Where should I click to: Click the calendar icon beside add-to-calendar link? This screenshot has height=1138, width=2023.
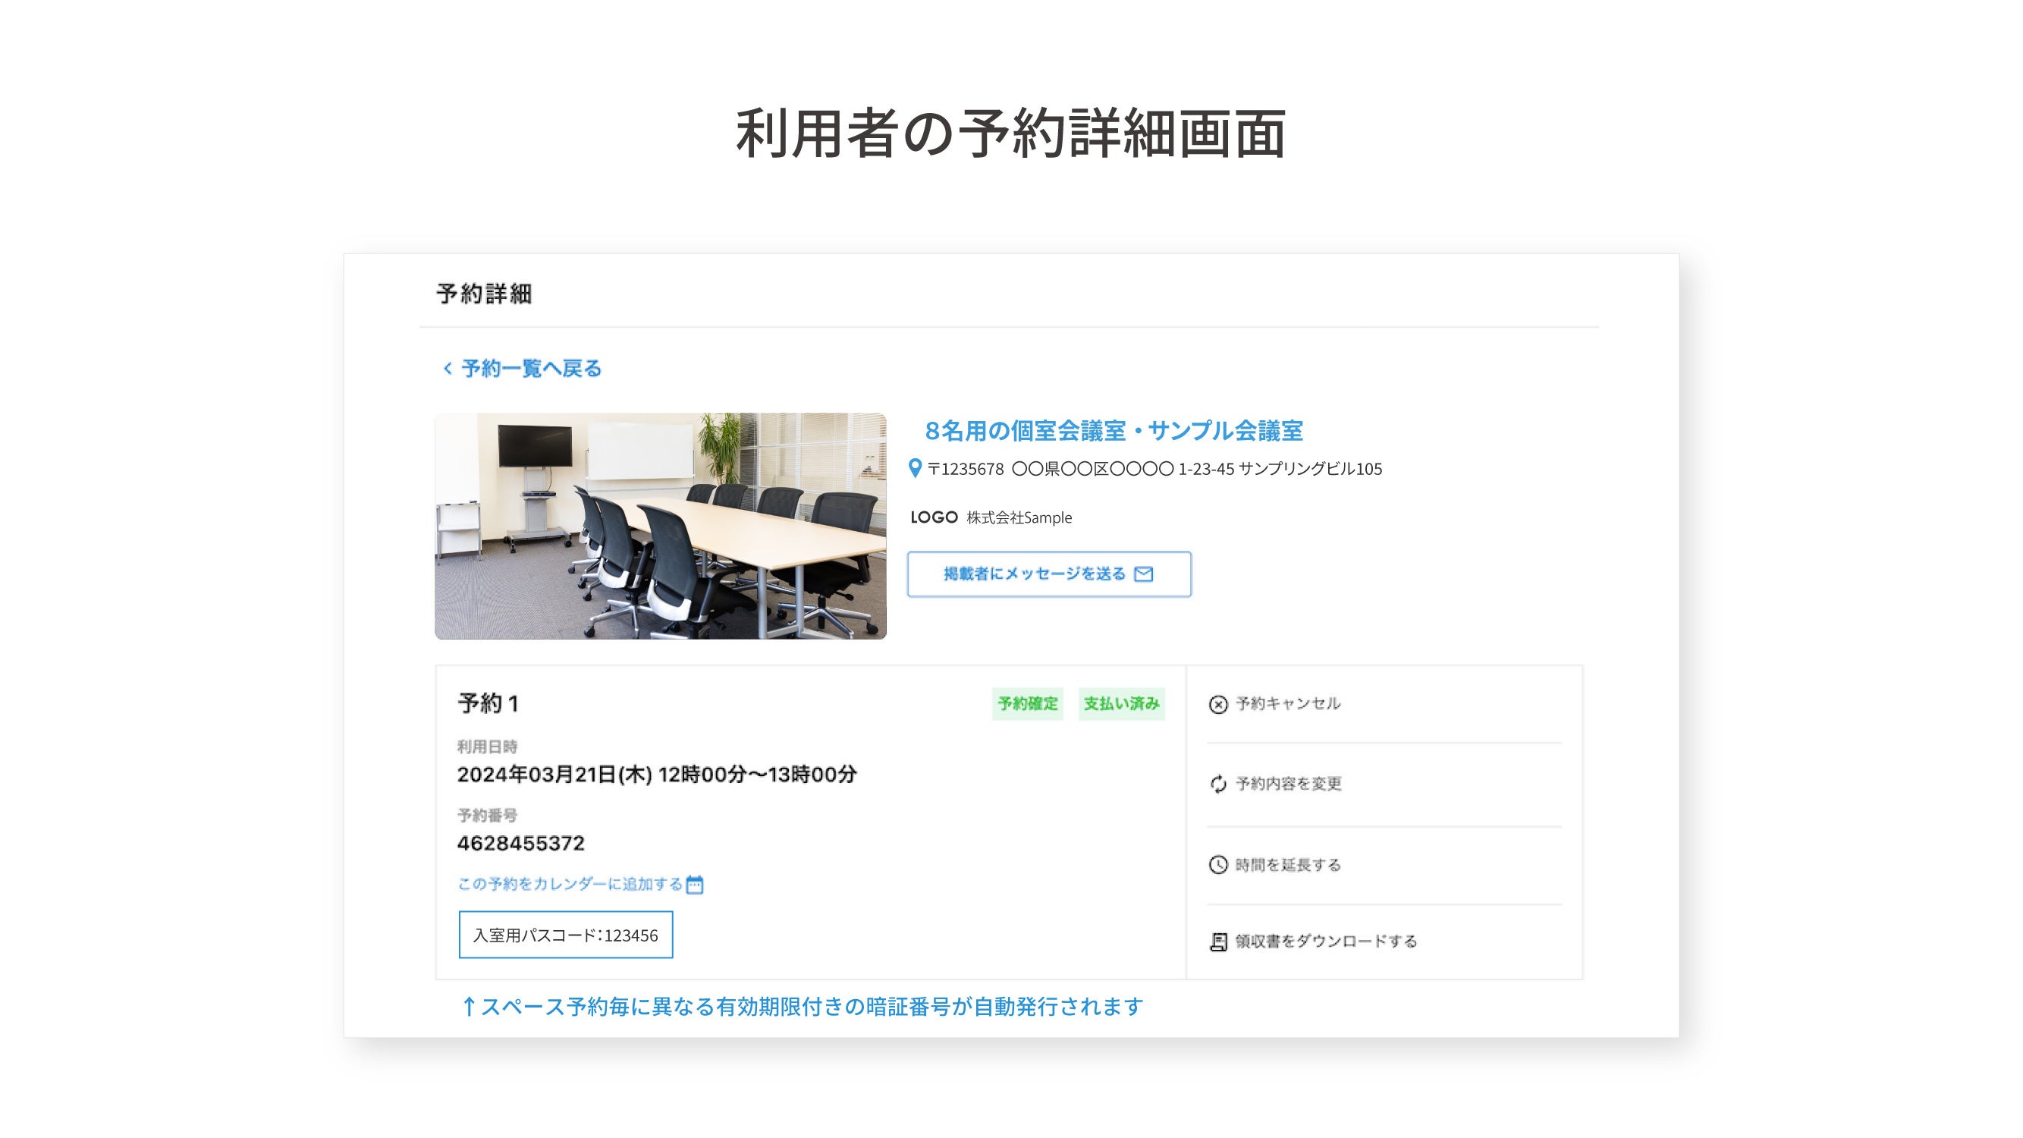tap(695, 885)
